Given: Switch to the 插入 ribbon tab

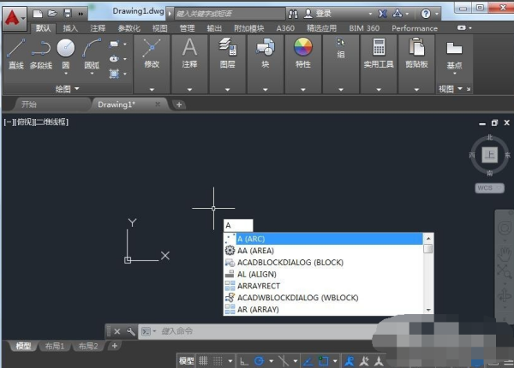Looking at the screenshot, I should tap(70, 28).
